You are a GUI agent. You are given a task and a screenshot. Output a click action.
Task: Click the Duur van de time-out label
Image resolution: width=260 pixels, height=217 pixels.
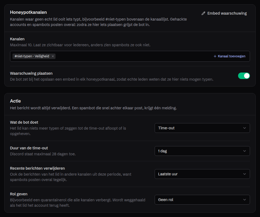pos(29,148)
